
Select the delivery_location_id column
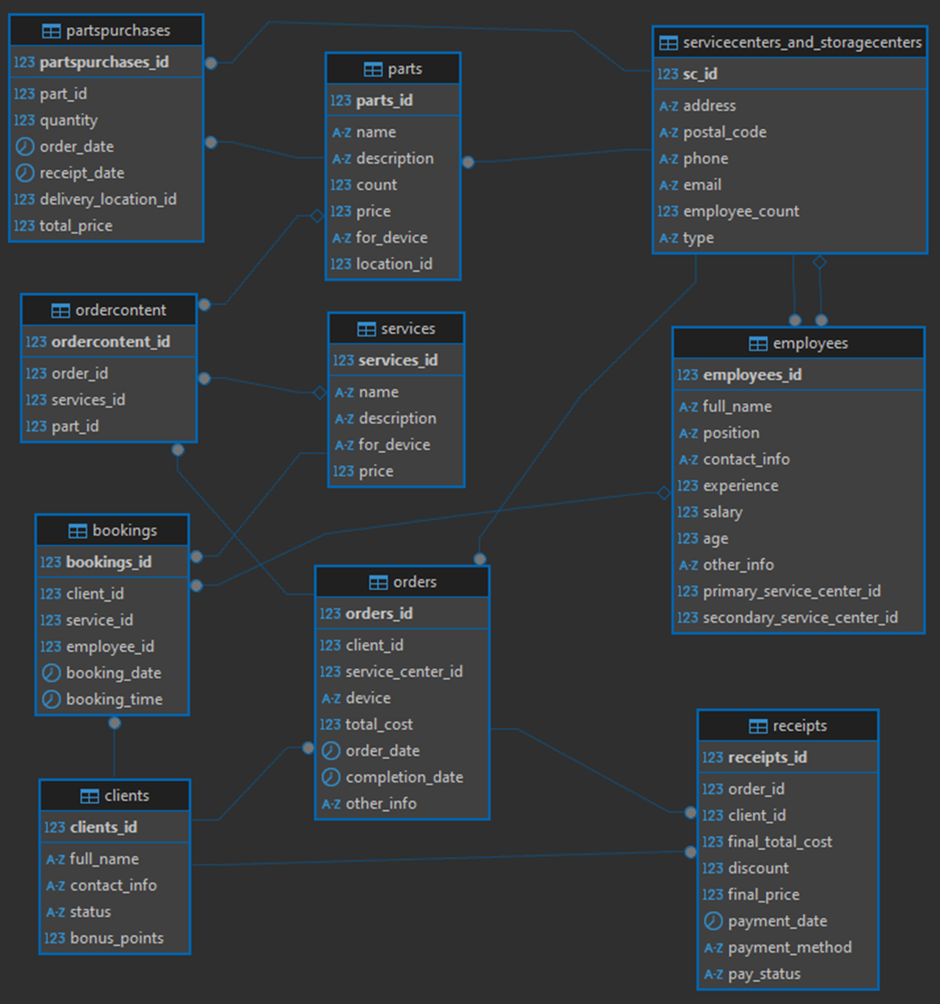coord(106,200)
